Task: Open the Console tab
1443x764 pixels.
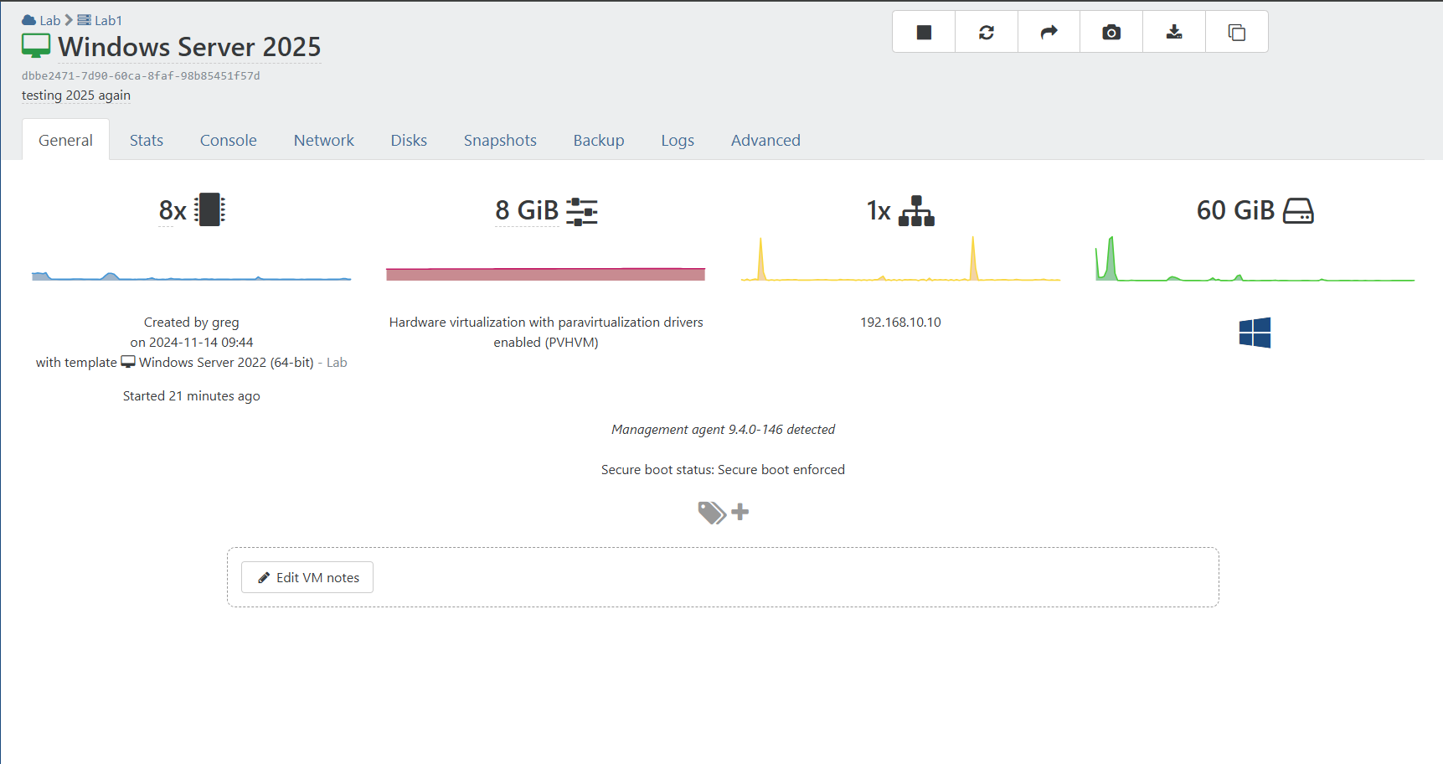Action: (x=229, y=140)
